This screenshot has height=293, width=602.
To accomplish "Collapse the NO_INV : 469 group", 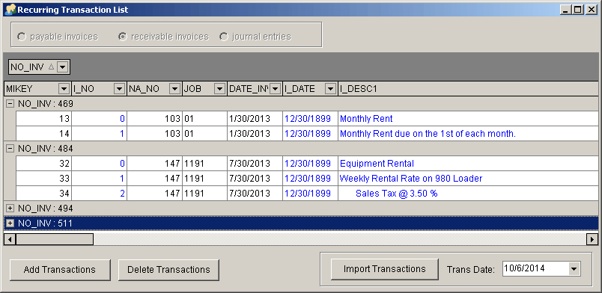I will tap(10, 104).
